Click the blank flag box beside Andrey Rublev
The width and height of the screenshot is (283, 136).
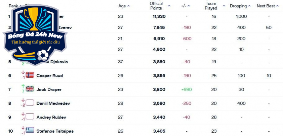[30, 117]
